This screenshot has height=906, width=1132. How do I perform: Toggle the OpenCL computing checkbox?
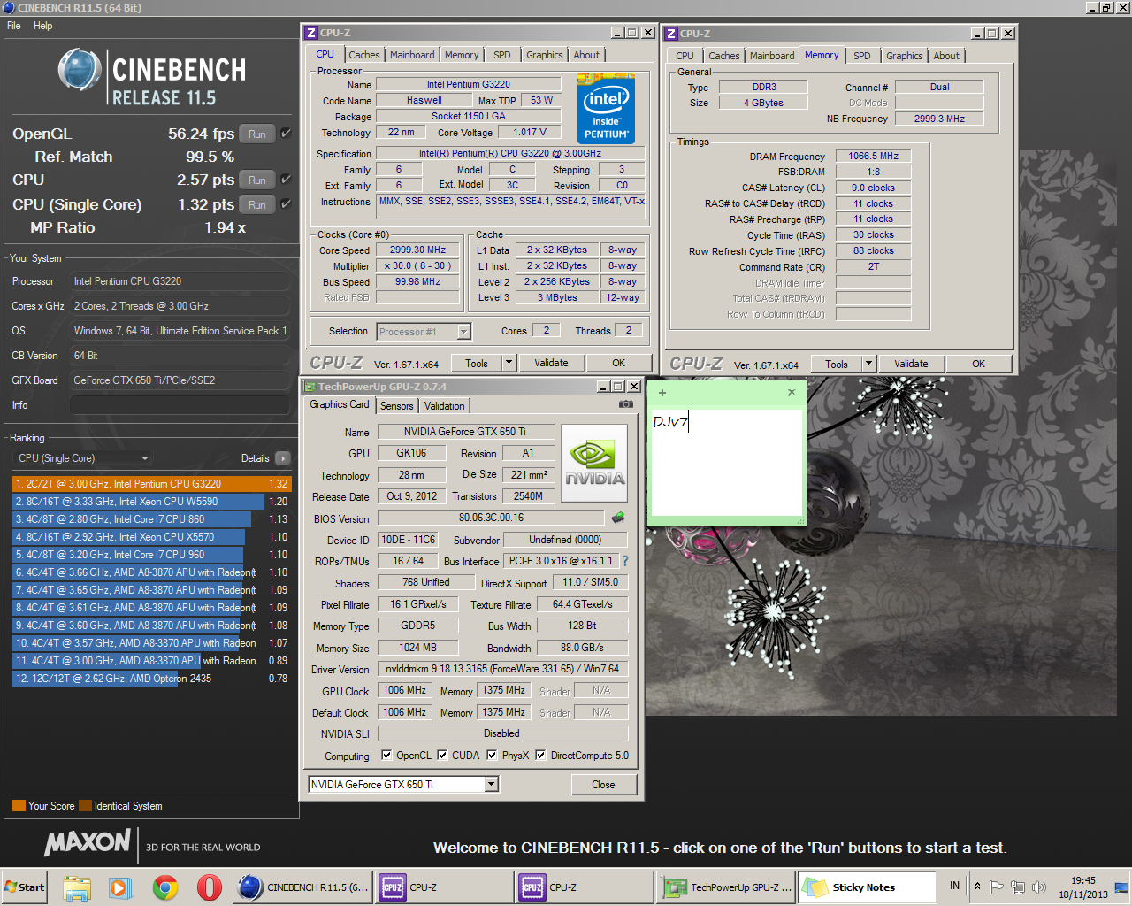coord(386,756)
